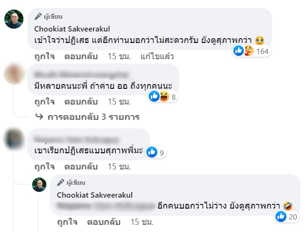The width and height of the screenshot is (308, 232).
Task: Click the blurred avatar of the third commenter
Action: tap(14, 139)
